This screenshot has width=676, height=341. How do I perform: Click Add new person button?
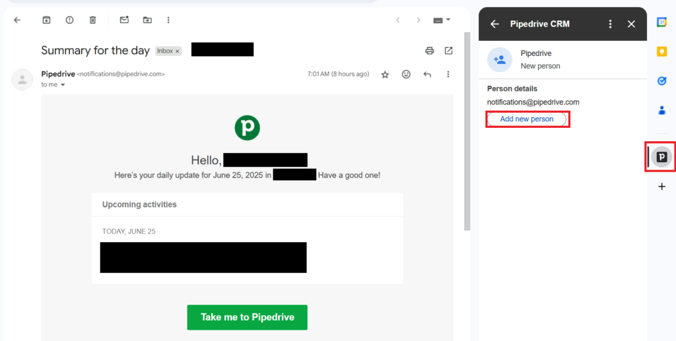pyautogui.click(x=526, y=119)
